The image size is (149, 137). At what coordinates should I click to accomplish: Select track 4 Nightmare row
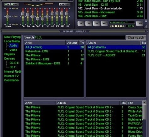[x=83, y=119]
